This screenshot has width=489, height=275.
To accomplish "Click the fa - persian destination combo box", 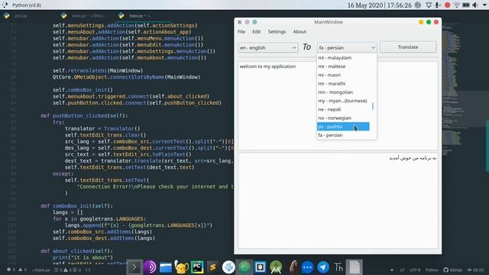I will (x=347, y=47).
